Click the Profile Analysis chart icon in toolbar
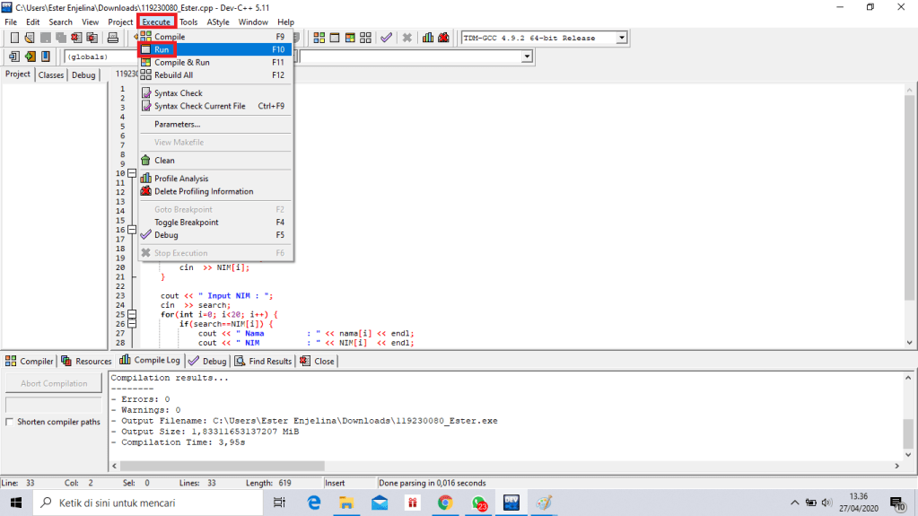This screenshot has width=918, height=516. [x=428, y=38]
